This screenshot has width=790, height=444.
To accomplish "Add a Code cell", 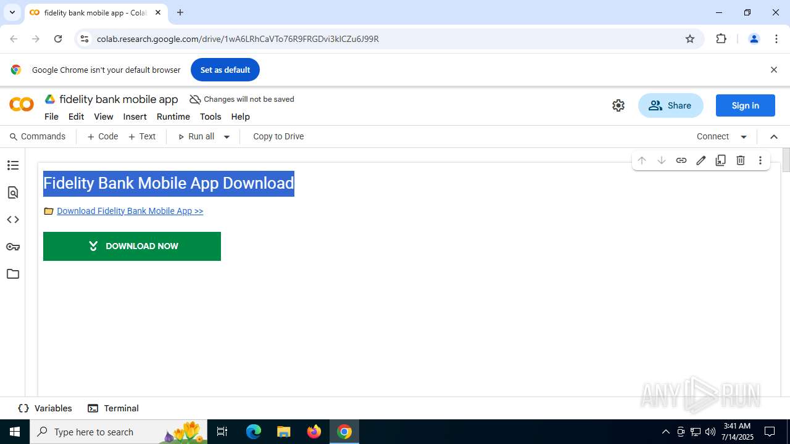I will tap(102, 136).
